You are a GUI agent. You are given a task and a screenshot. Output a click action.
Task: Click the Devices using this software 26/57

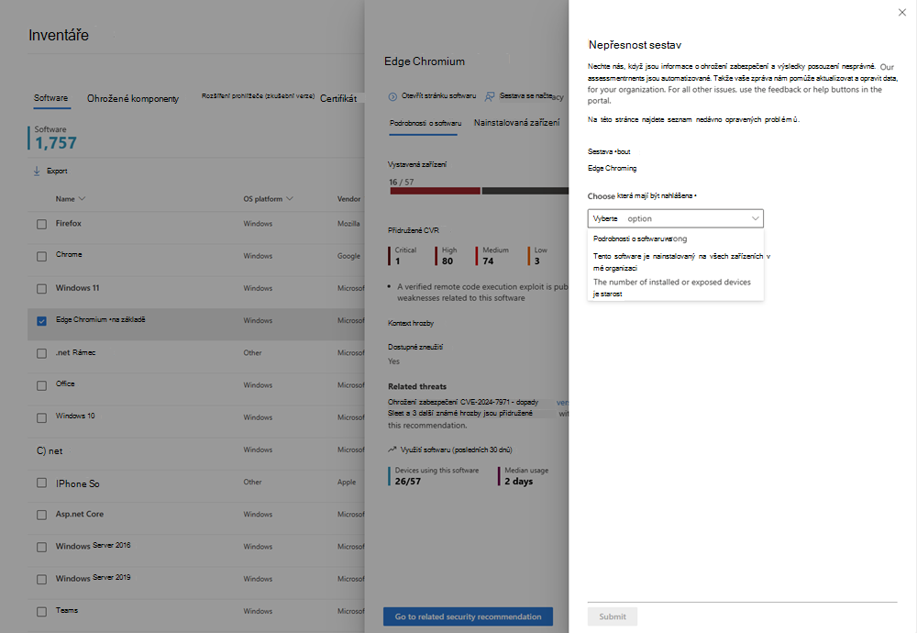coord(408,482)
